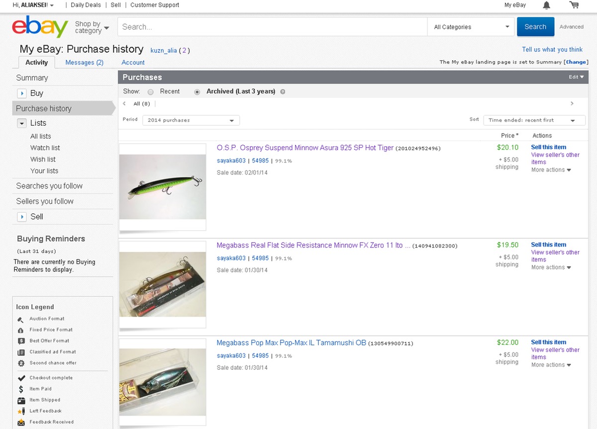Open the green minnow lure thumbnail
The image size is (597, 429).
pos(163,187)
